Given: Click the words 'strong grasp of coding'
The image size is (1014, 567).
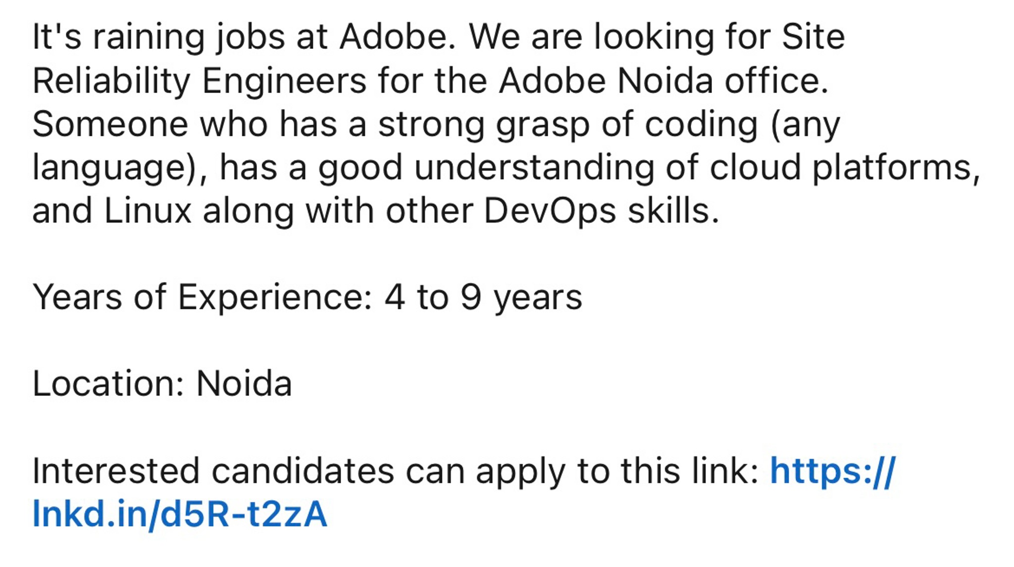Looking at the screenshot, I should pyautogui.click(x=568, y=125).
